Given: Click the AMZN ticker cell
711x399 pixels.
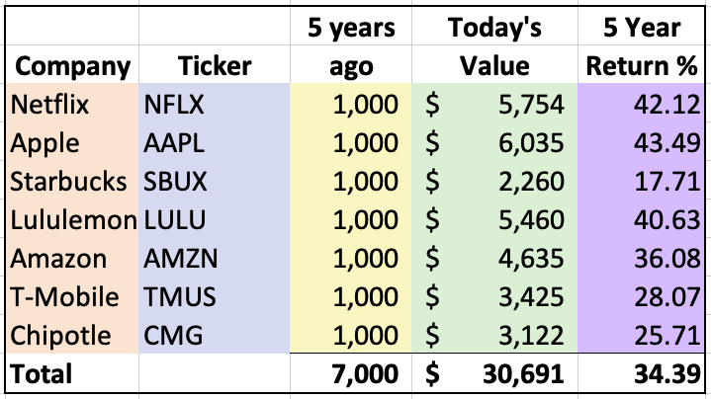Looking at the screenshot, I should point(215,258).
